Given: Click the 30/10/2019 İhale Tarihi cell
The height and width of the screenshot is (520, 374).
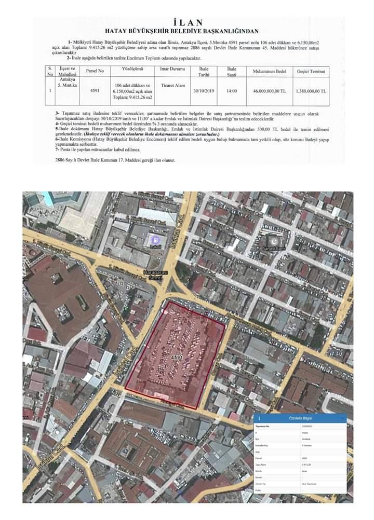Looking at the screenshot, I should click(204, 90).
